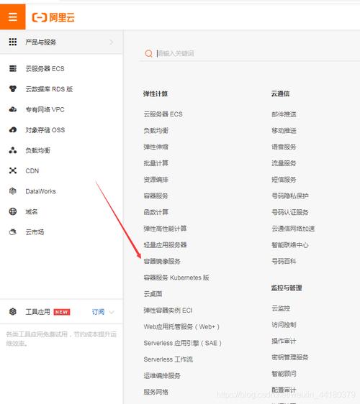Viewport: 360px width, 404px height.
Task: Open 云市场 in the sidebar
Action: [x=35, y=232]
